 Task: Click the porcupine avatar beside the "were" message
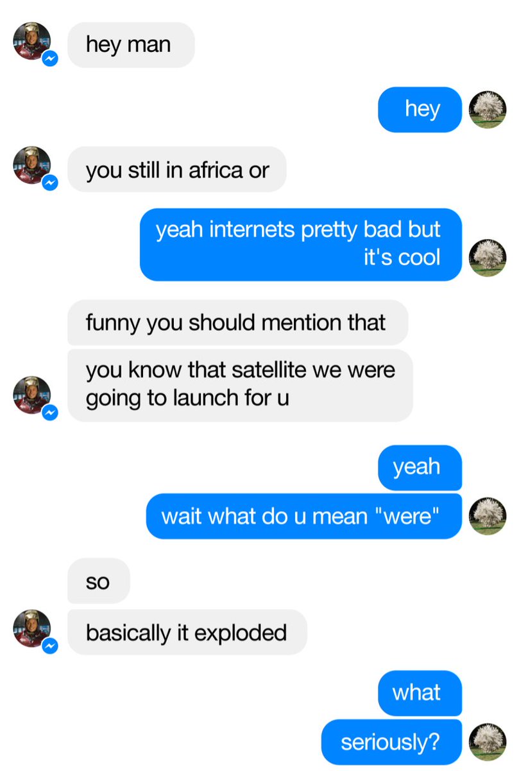pos(488,516)
